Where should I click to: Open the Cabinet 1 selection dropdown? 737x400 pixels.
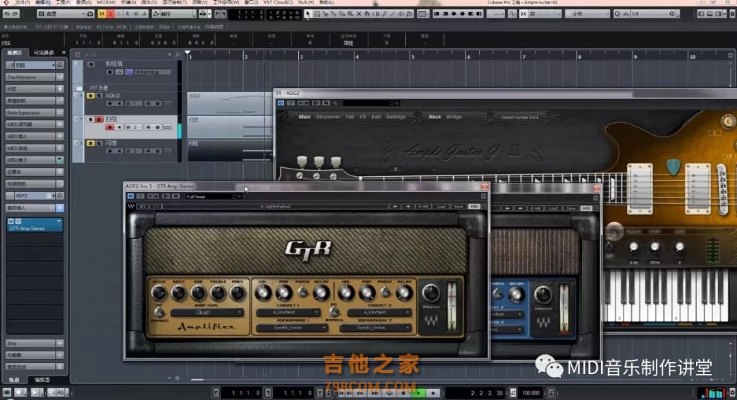pyautogui.click(x=288, y=312)
